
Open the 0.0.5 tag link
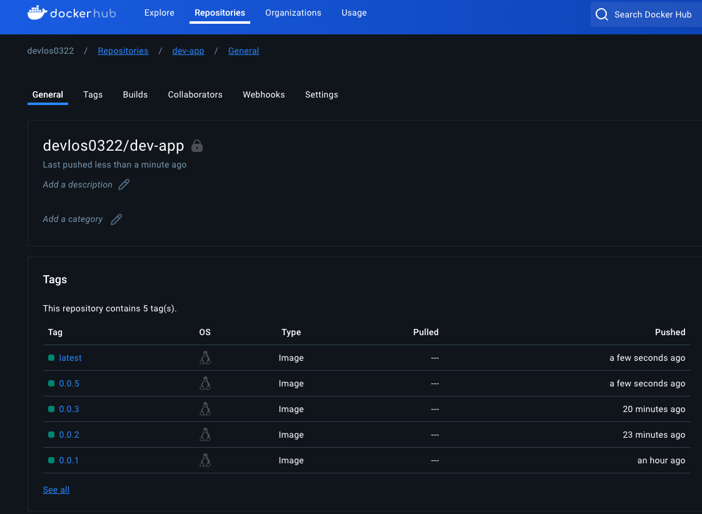[x=69, y=383]
